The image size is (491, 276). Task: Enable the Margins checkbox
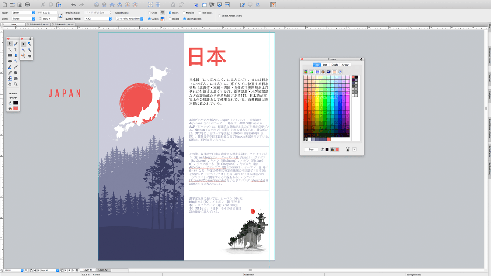point(184,13)
